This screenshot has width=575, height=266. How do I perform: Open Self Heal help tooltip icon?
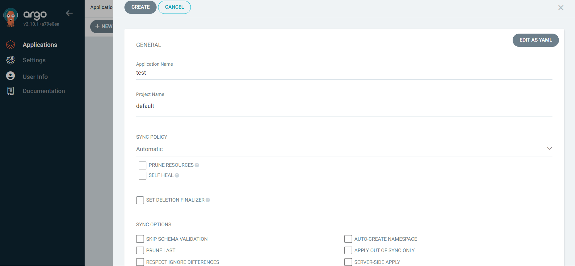point(177,175)
